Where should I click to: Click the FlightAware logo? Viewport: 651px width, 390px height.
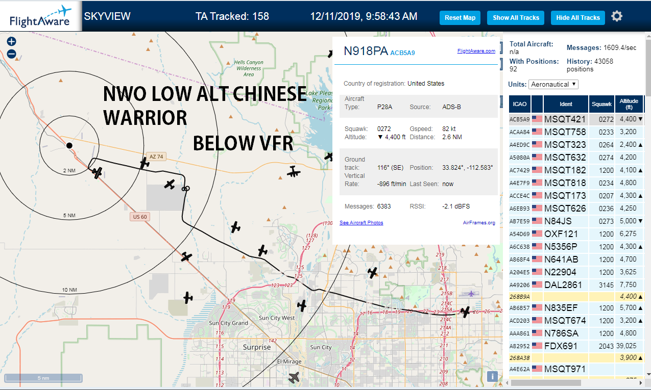(41, 16)
